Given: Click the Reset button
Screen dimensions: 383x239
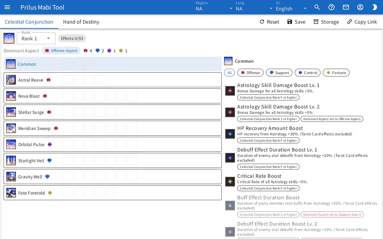Looking at the screenshot, I should pyautogui.click(x=269, y=22).
